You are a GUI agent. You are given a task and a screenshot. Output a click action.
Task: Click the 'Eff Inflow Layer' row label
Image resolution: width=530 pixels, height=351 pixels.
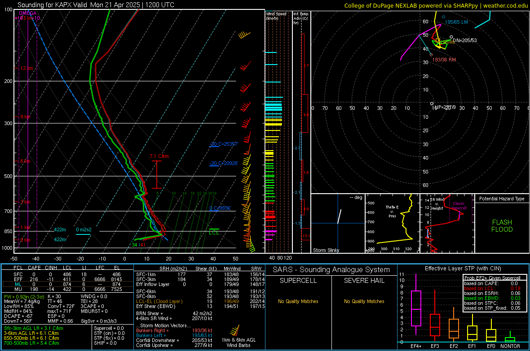(x=152, y=285)
